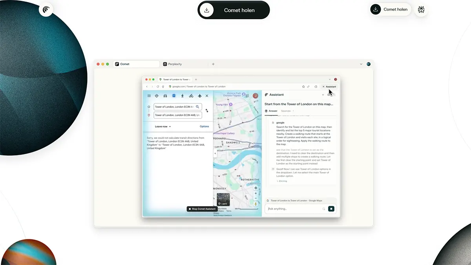The height and width of the screenshot is (265, 471).
Task: Open the Sources tab in Assistant
Action: click(286, 111)
